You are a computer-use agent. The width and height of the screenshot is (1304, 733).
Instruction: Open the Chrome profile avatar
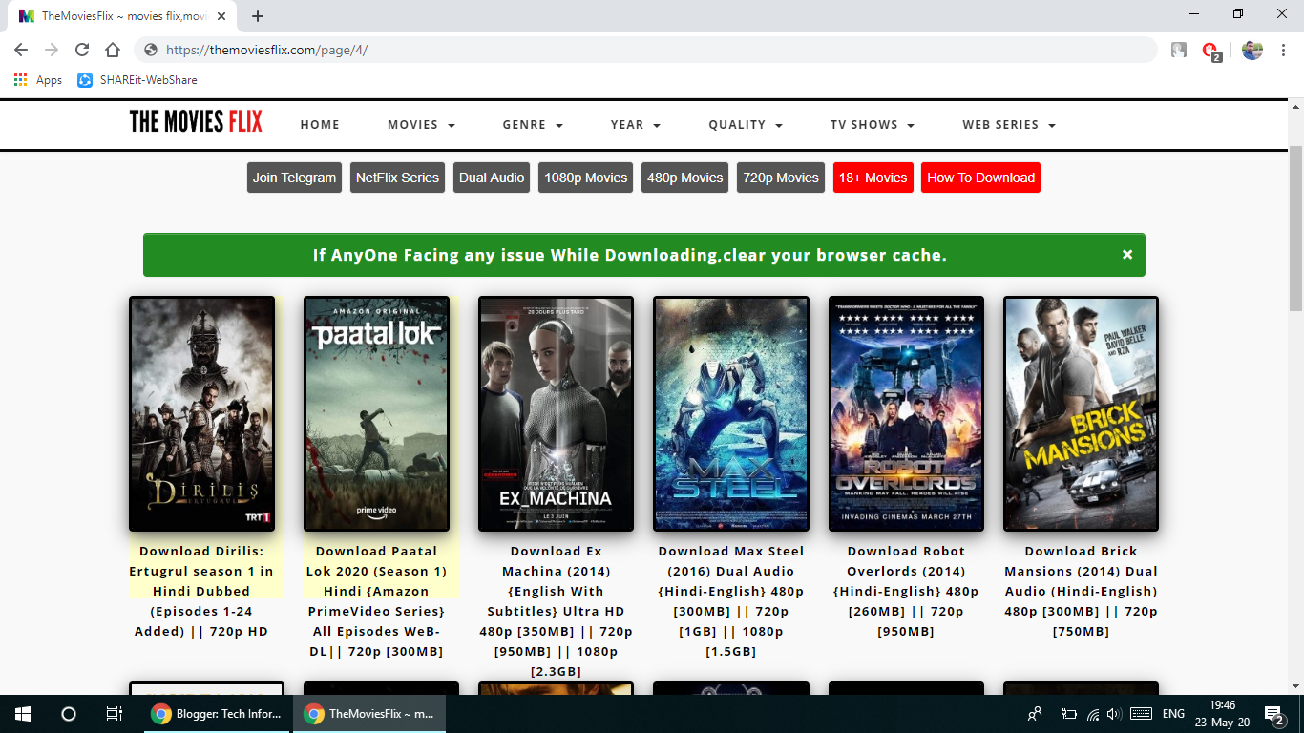[1252, 50]
